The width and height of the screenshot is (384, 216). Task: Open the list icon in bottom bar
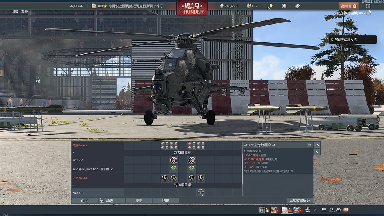[324, 209]
